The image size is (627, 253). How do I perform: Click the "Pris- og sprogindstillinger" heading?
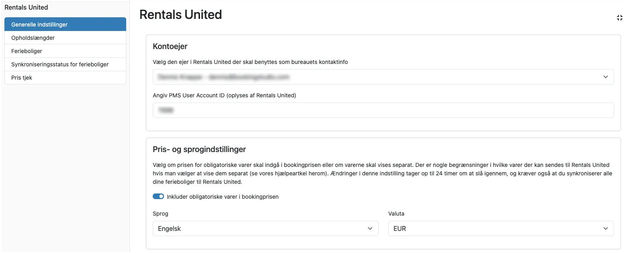[x=199, y=149]
